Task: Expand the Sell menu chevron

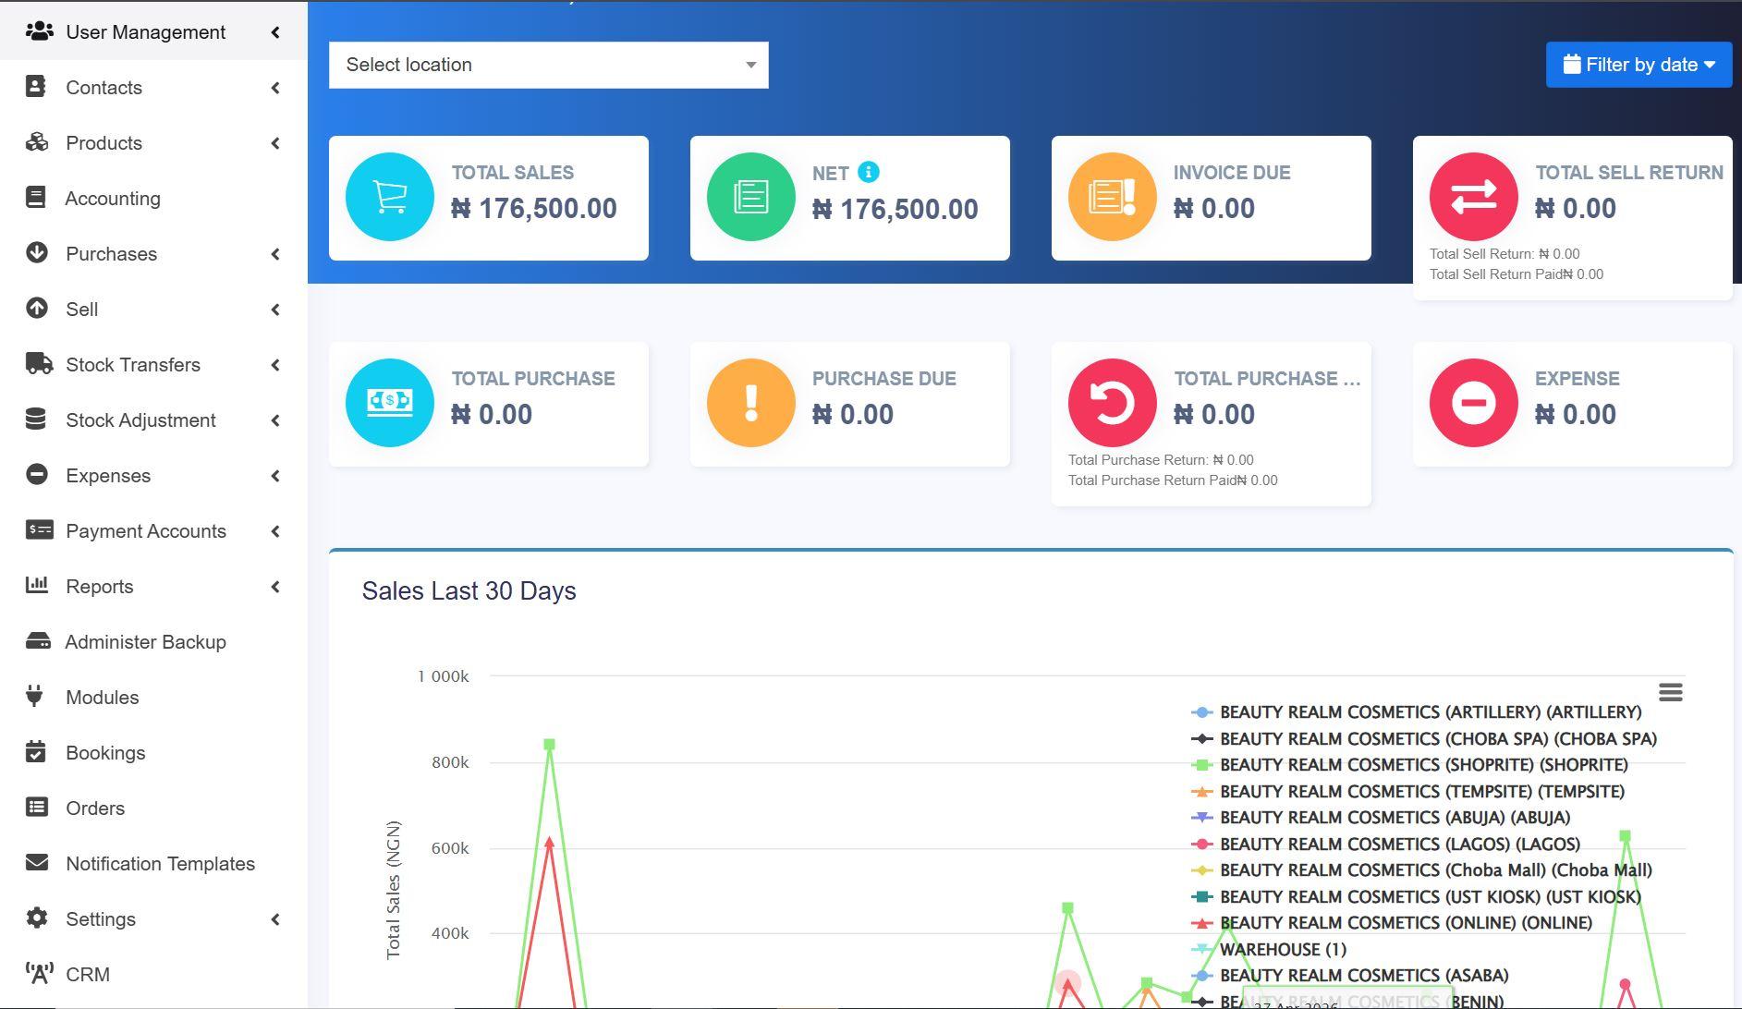Action: coord(275,310)
